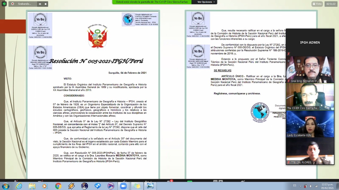The image size is (339, 190).
Task: Click the Resolución N° 005-2021-IPGH/Perú title
Action: pos(96,61)
